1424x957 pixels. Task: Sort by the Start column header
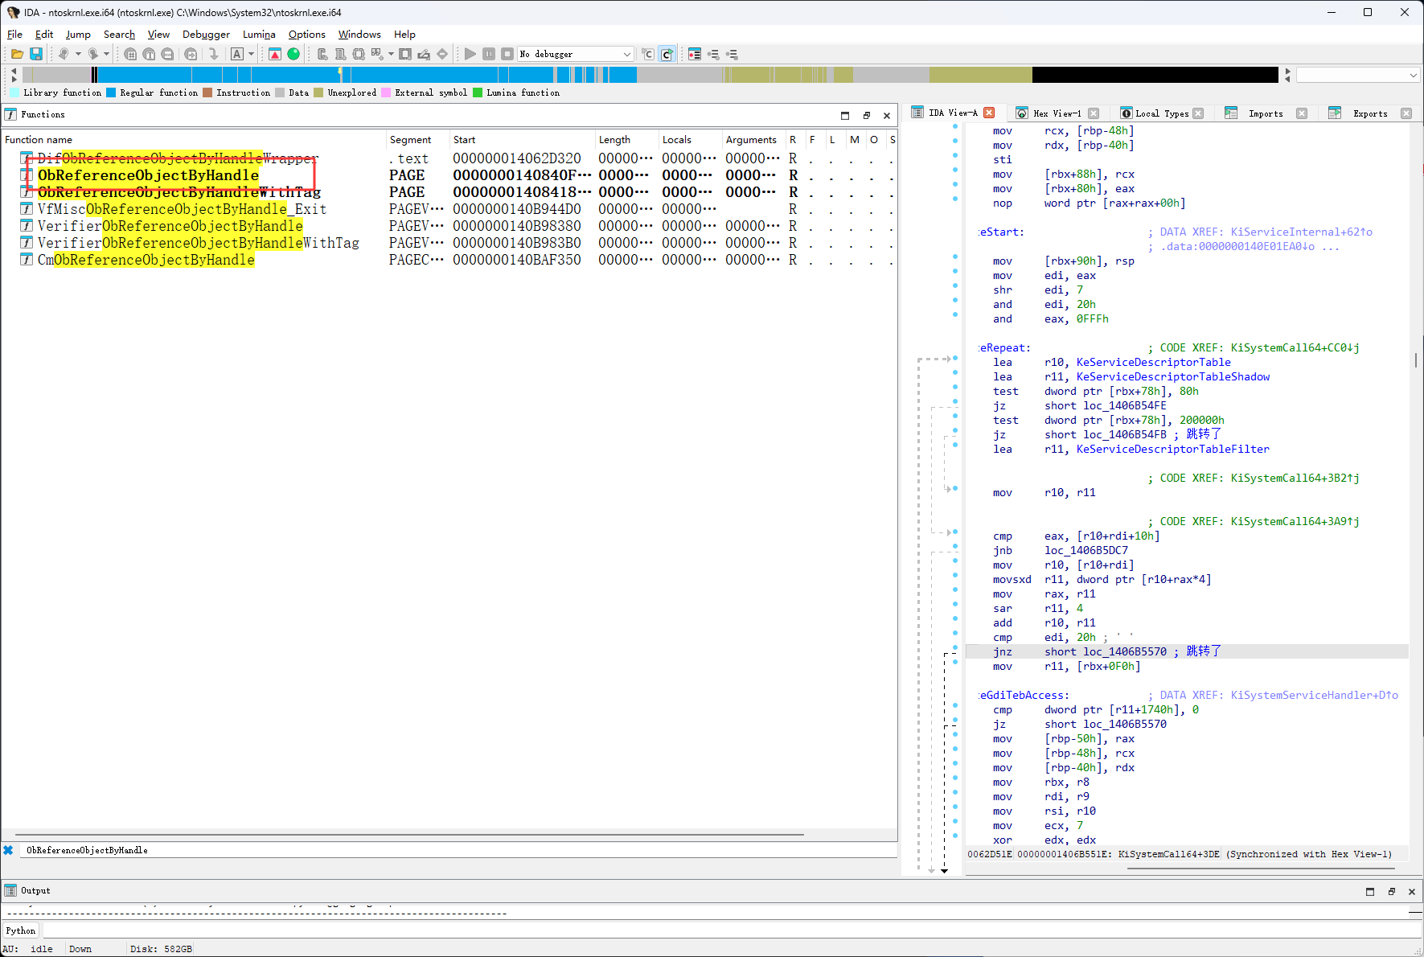pos(522,139)
